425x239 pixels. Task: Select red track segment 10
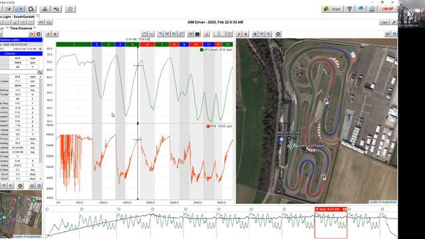coord(196,44)
